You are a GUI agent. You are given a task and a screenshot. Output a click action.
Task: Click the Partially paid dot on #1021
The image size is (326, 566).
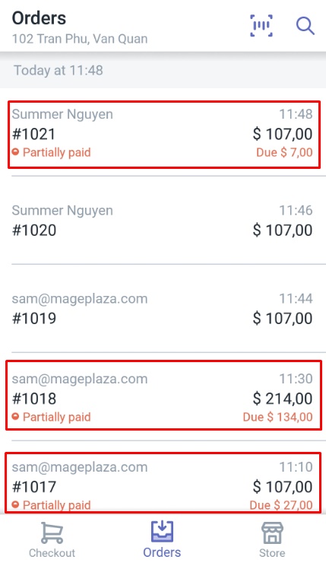click(x=15, y=152)
